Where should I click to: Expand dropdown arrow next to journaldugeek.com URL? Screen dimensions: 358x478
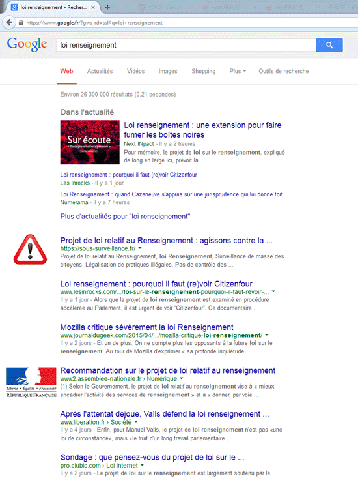pyautogui.click(x=267, y=335)
